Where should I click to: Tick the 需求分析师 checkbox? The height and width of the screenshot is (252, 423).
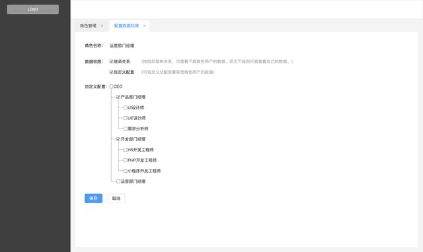(x=125, y=129)
